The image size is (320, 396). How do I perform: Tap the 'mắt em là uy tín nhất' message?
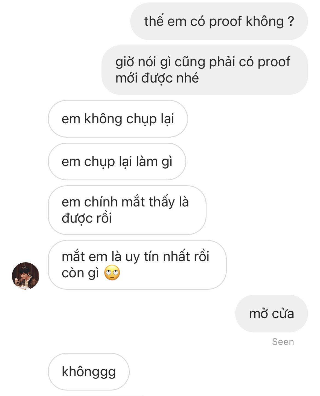137,265
